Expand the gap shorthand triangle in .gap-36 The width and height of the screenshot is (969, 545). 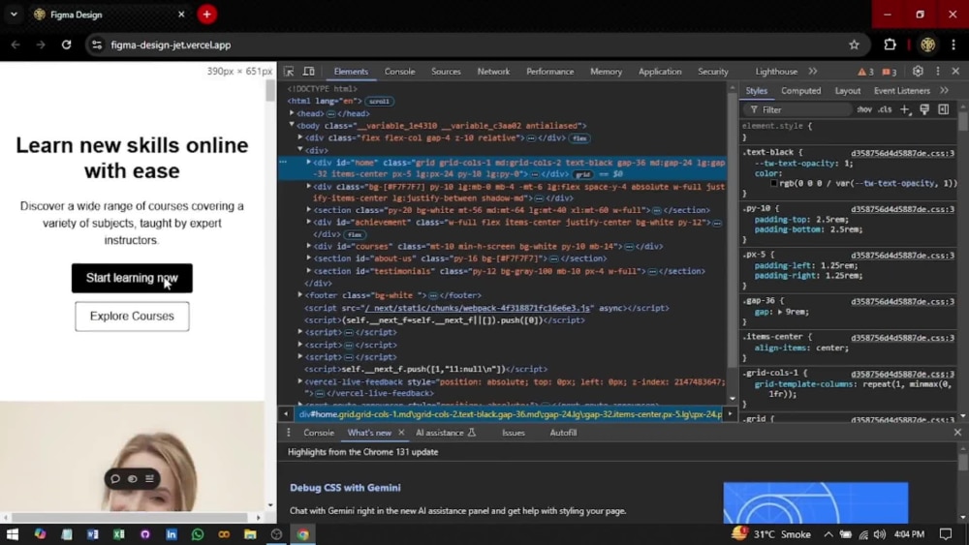(780, 313)
